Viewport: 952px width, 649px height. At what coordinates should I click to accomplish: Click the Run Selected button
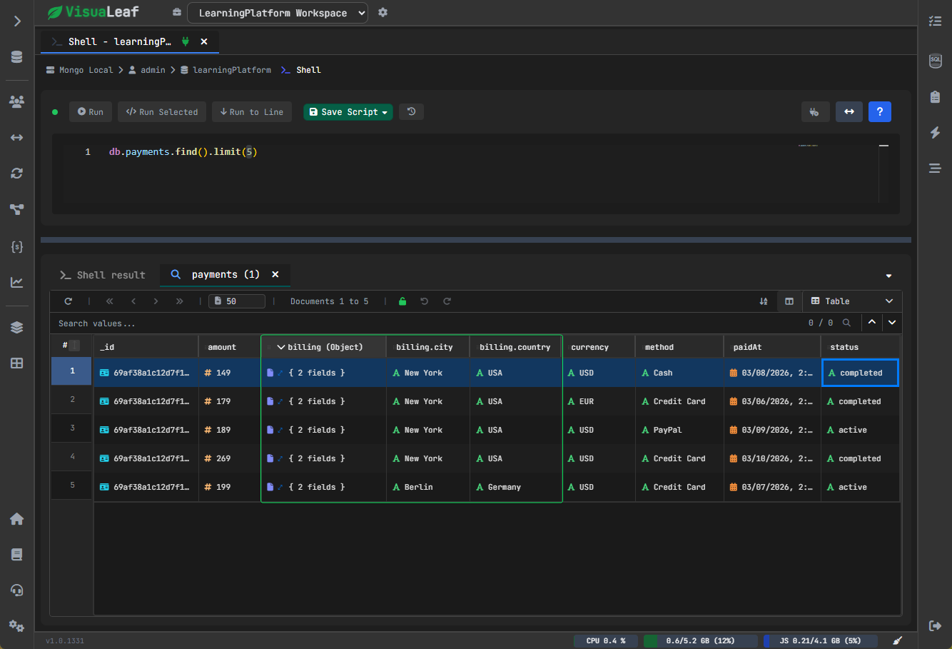pos(162,111)
